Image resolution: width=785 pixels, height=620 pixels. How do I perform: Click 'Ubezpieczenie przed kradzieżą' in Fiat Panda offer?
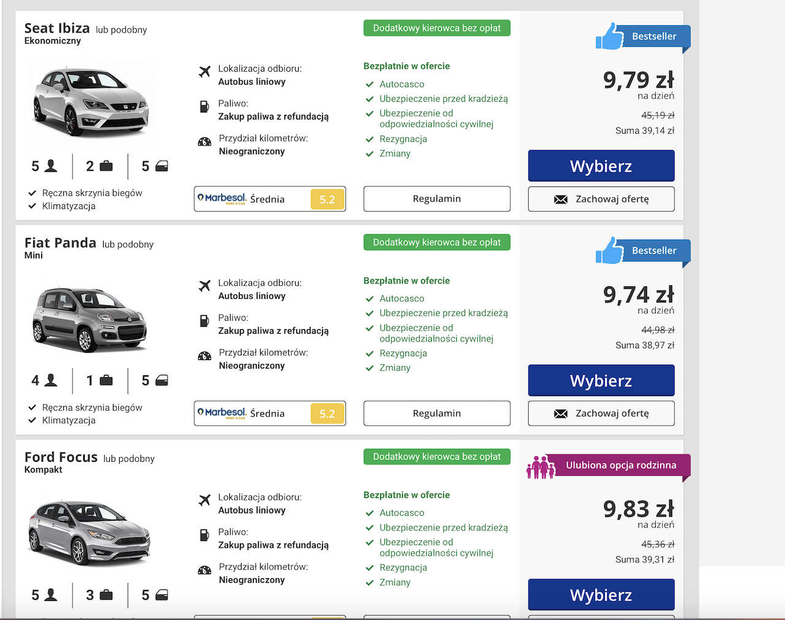tap(443, 313)
